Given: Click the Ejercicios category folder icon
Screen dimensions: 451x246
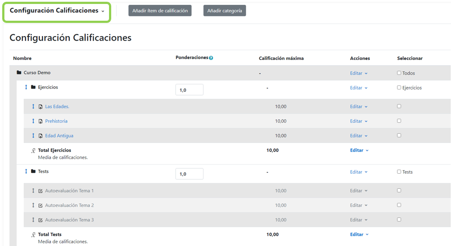Looking at the screenshot, I should pyautogui.click(x=34, y=87).
